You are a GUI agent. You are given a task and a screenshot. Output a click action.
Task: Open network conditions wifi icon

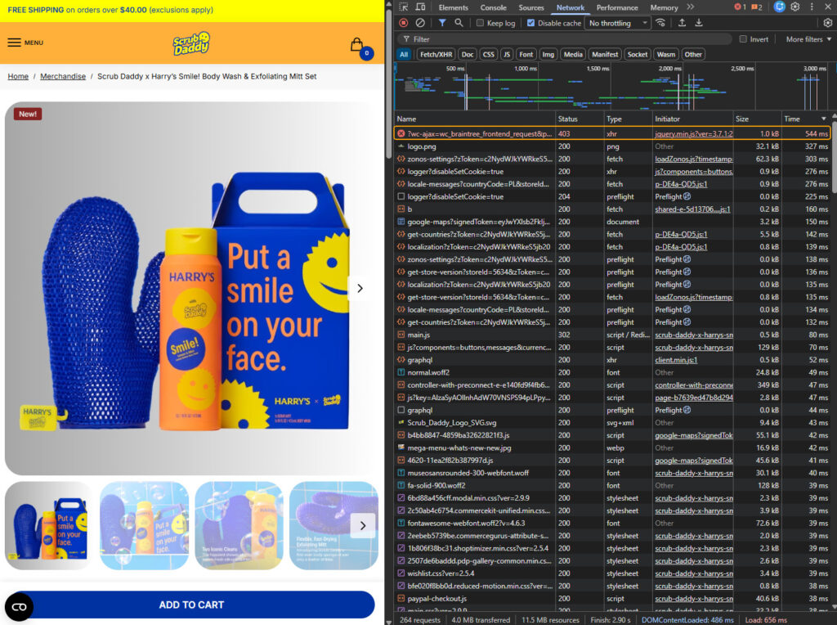(660, 23)
